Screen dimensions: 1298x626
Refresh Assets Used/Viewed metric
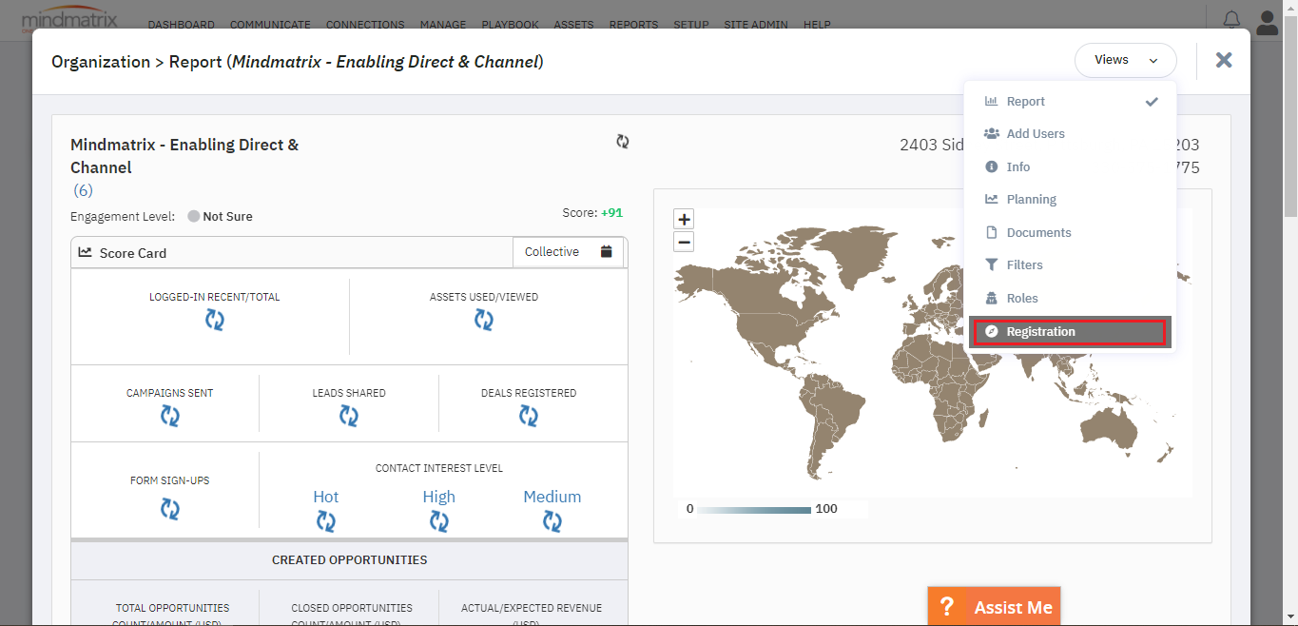click(x=484, y=320)
